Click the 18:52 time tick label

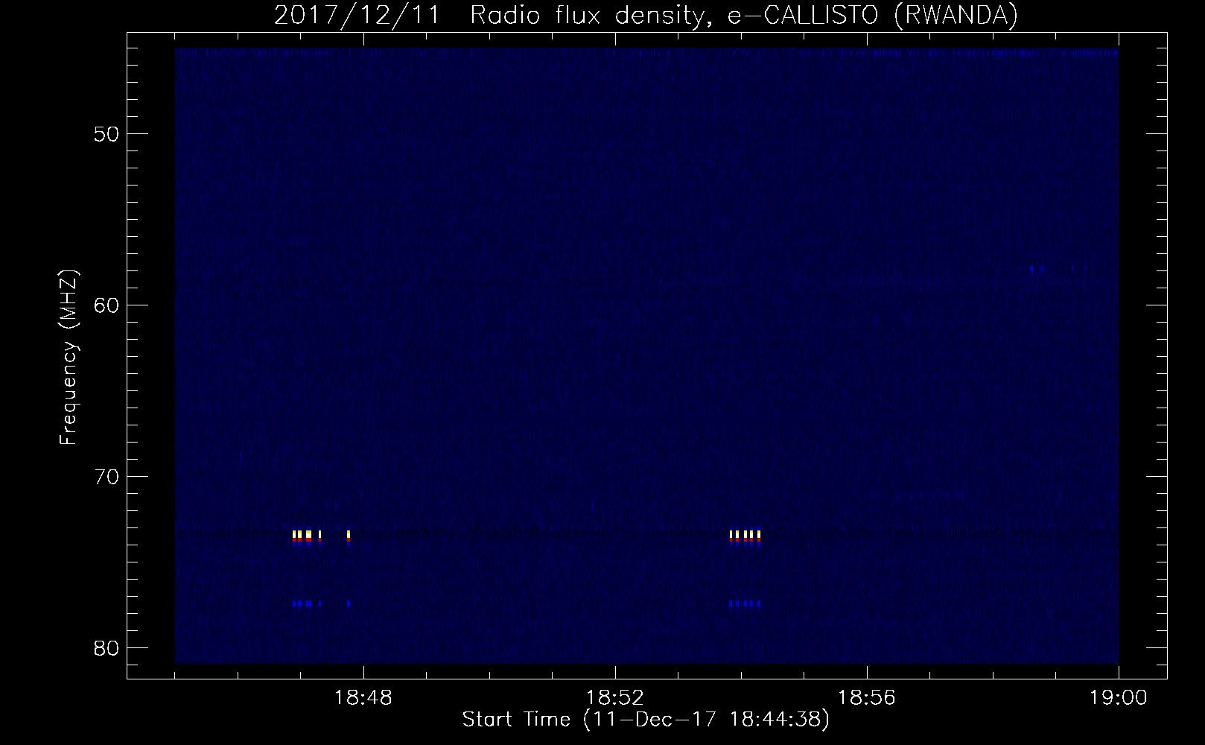[x=615, y=698]
